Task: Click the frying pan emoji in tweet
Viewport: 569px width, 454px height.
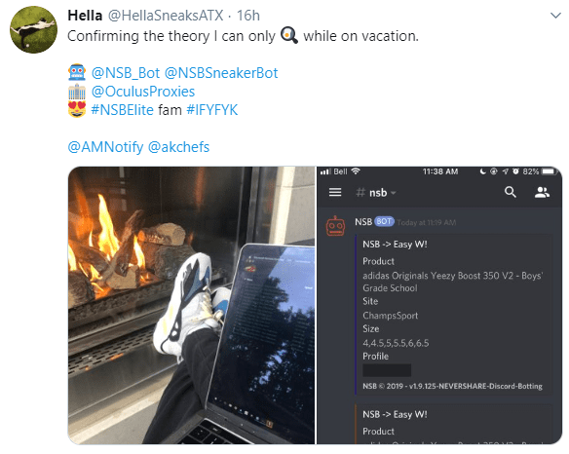Action: click(289, 36)
